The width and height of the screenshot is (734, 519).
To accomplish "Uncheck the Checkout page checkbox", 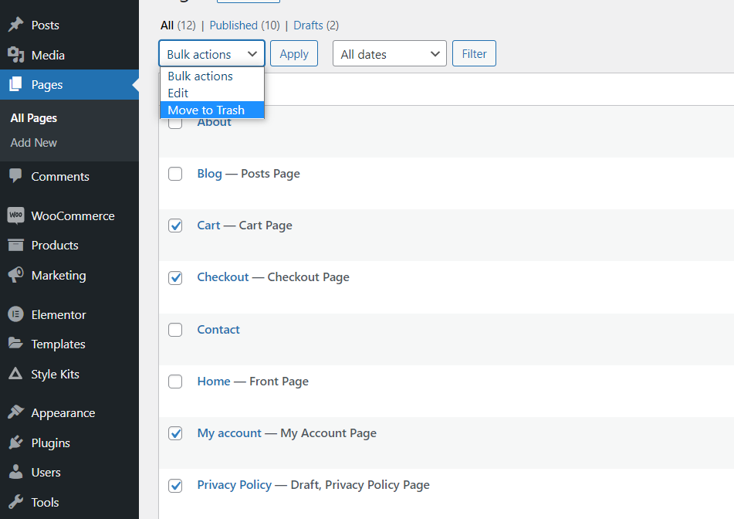I will 175,278.
